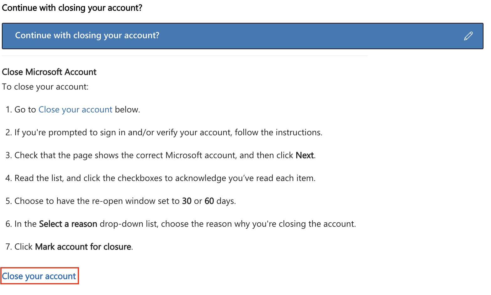Screen dimensions: 491x295
Task: Click the edit icon at the banner's right edge
Action: (468, 36)
